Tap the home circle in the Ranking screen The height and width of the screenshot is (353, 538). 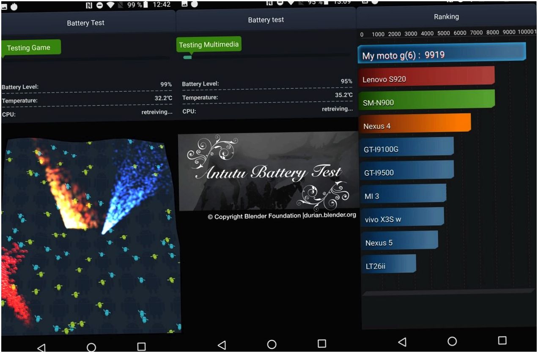click(452, 341)
